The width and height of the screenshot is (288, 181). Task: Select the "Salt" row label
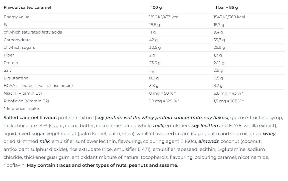[7, 70]
